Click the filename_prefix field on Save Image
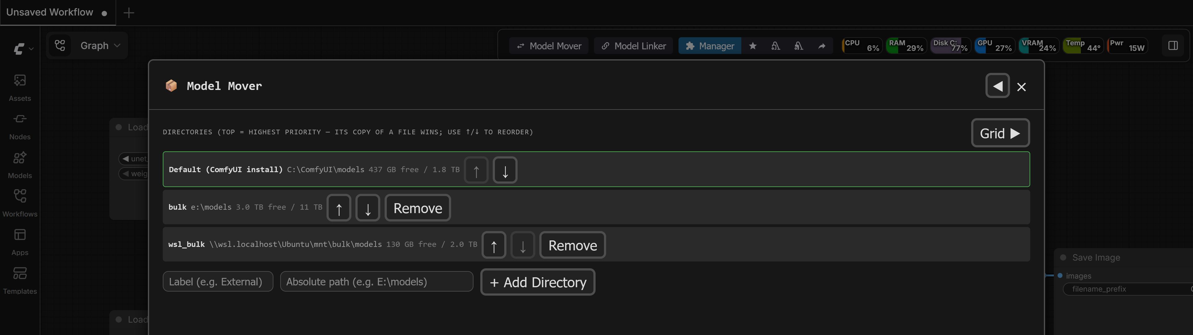Image resolution: width=1193 pixels, height=335 pixels. 1128,289
